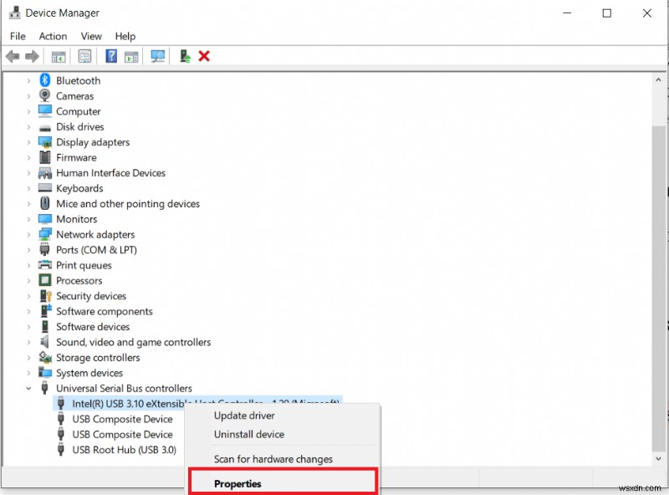
Task: Choose Uninstall device from context menu
Action: [282, 435]
